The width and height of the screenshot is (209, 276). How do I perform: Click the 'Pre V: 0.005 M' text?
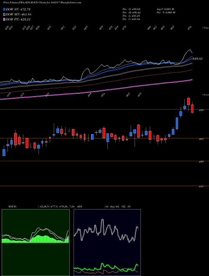click(166, 13)
